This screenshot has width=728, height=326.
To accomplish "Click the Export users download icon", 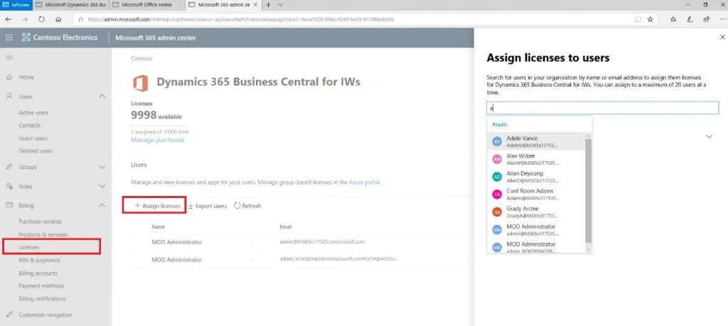I will coord(191,206).
